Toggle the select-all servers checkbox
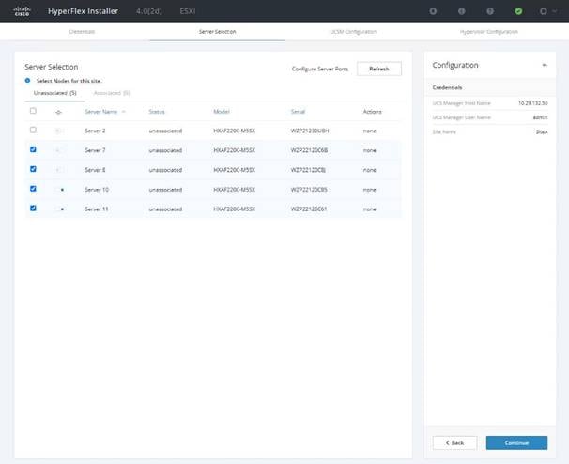 click(x=33, y=111)
